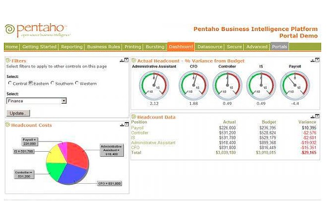
Task: Click the Headcount Costs swirl icon
Action: coord(8,125)
